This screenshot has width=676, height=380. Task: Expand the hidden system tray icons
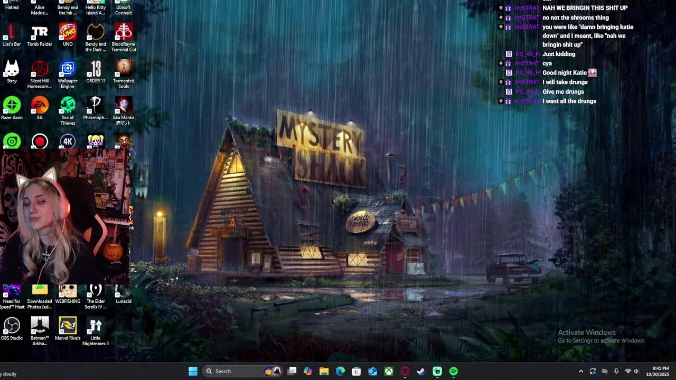click(x=581, y=371)
